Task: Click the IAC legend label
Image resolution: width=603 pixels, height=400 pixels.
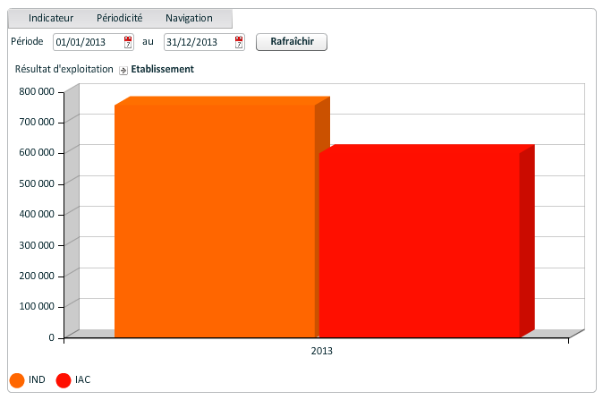Action: (82, 379)
